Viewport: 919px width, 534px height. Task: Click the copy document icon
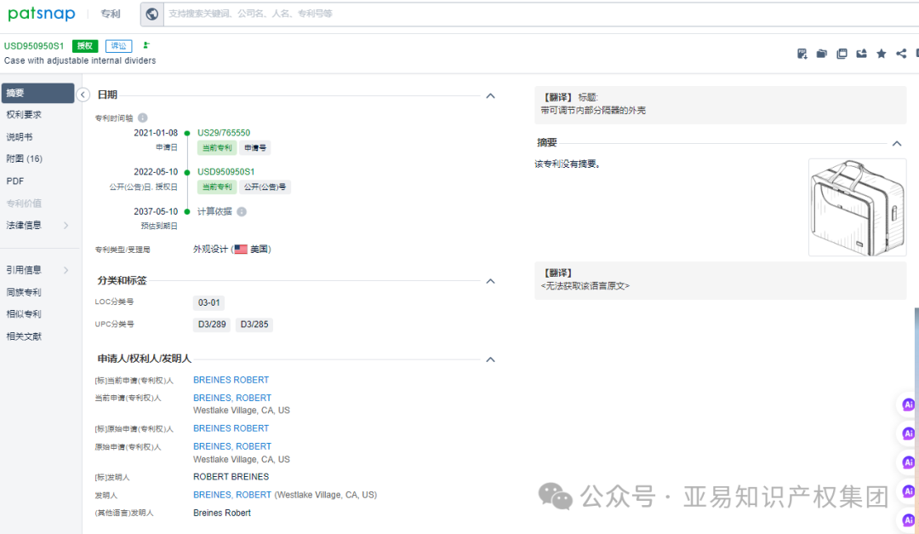(842, 53)
